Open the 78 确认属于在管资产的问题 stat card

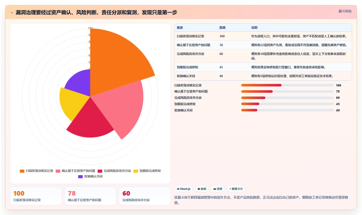(x=90, y=196)
